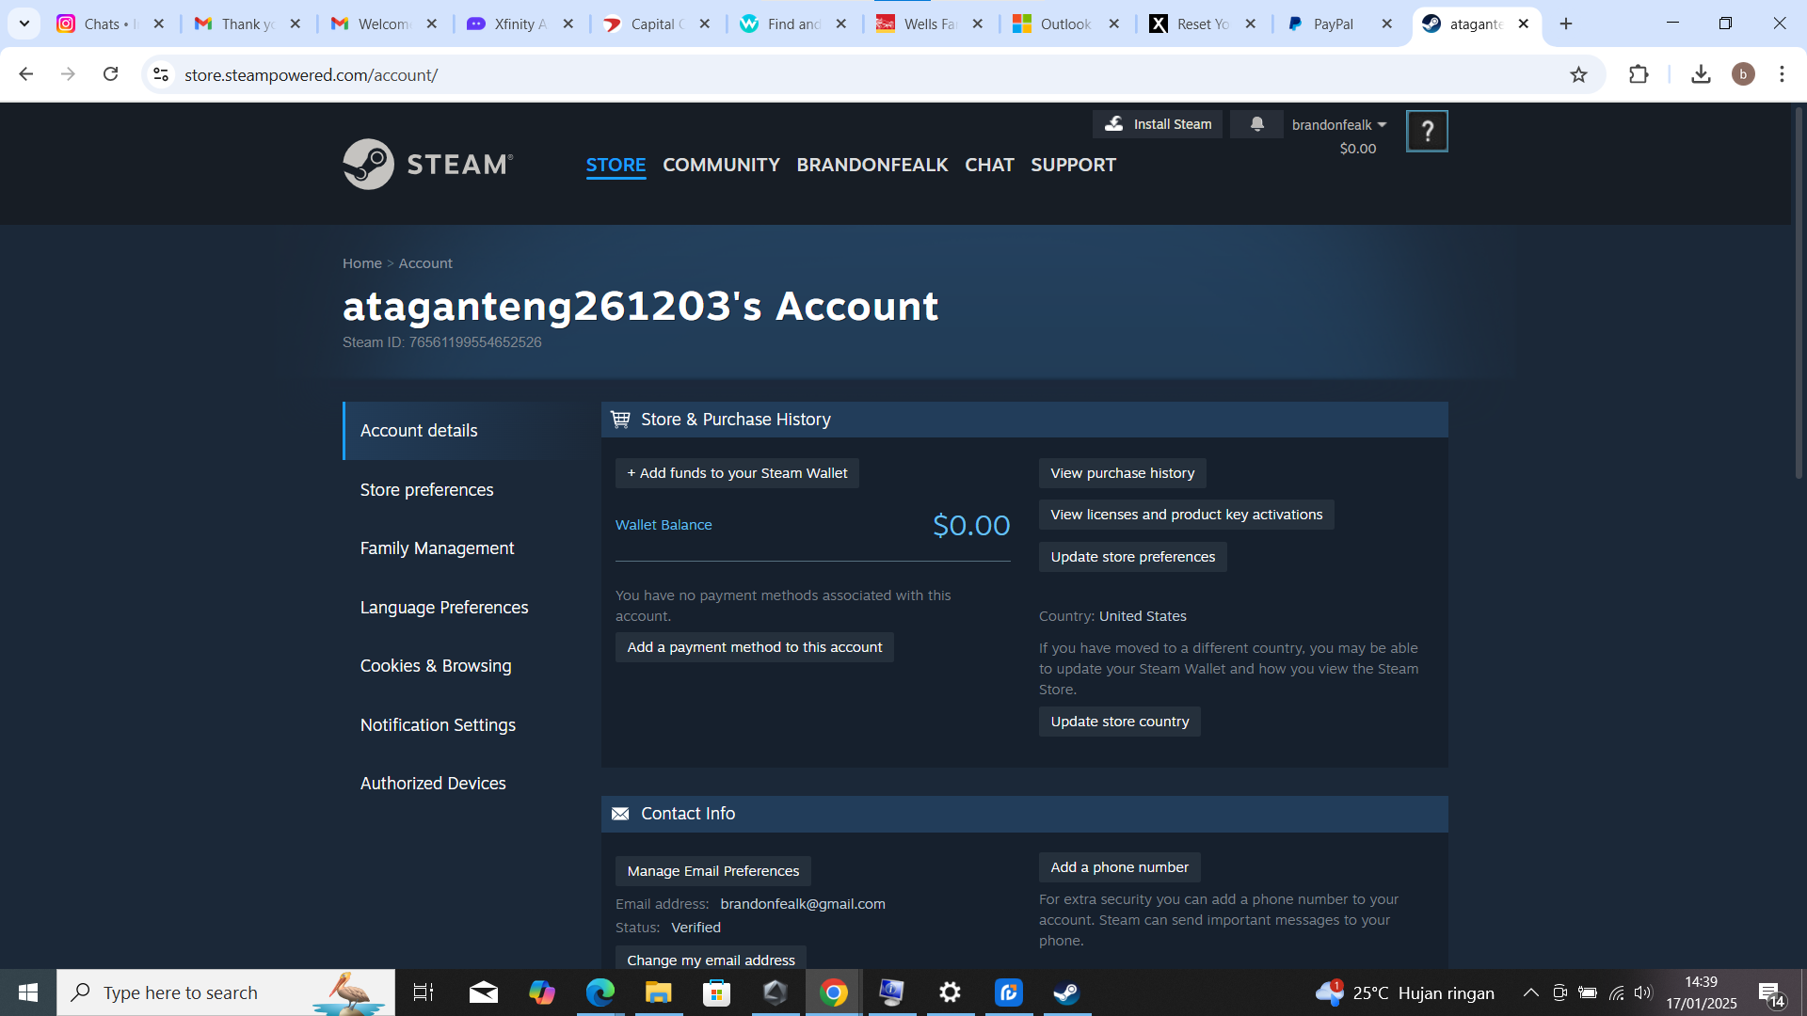Reload the page

tap(110, 74)
